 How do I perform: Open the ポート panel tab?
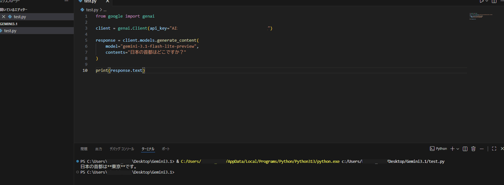point(165,149)
